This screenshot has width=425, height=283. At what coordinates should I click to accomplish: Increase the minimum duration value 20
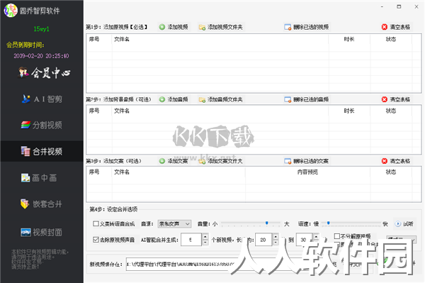point(276,237)
